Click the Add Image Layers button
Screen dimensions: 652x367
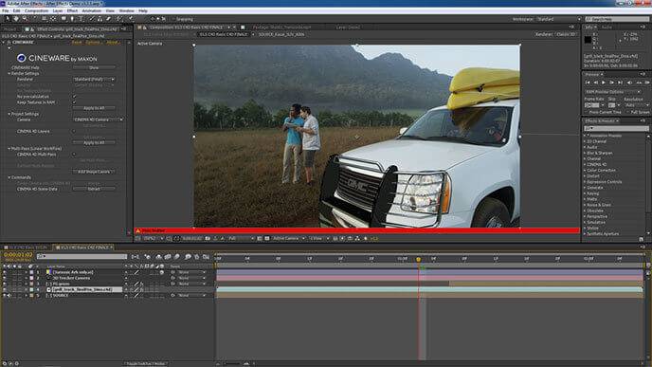(94, 172)
